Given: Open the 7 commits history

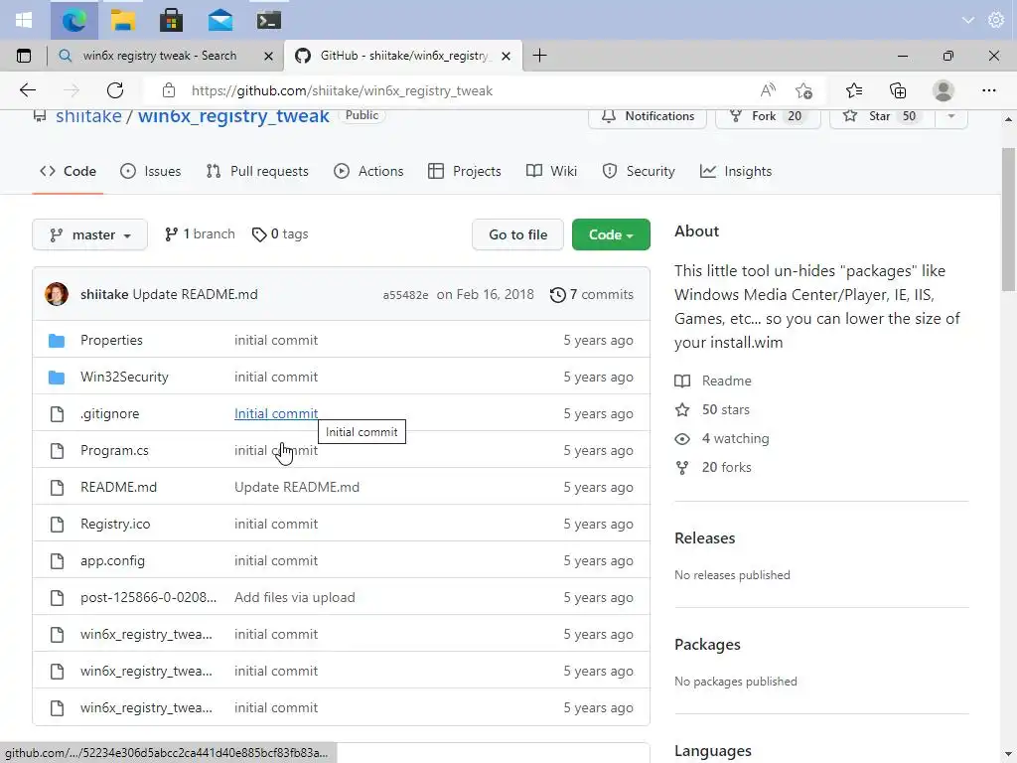Looking at the screenshot, I should point(592,294).
